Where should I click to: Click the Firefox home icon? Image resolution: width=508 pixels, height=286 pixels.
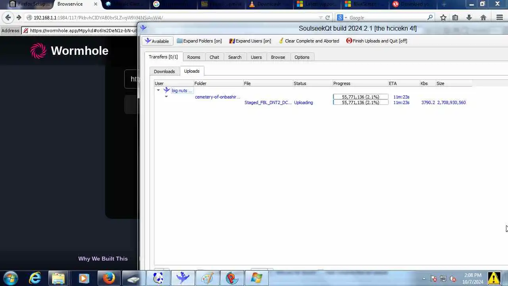(483, 17)
